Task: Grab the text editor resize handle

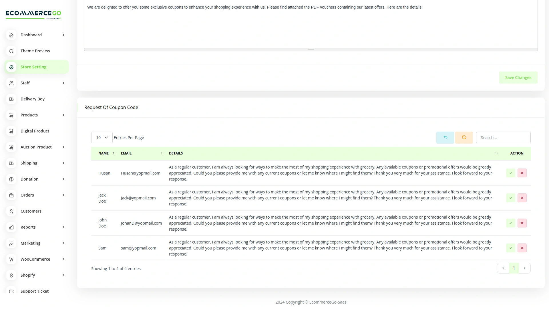Action: click(x=311, y=50)
